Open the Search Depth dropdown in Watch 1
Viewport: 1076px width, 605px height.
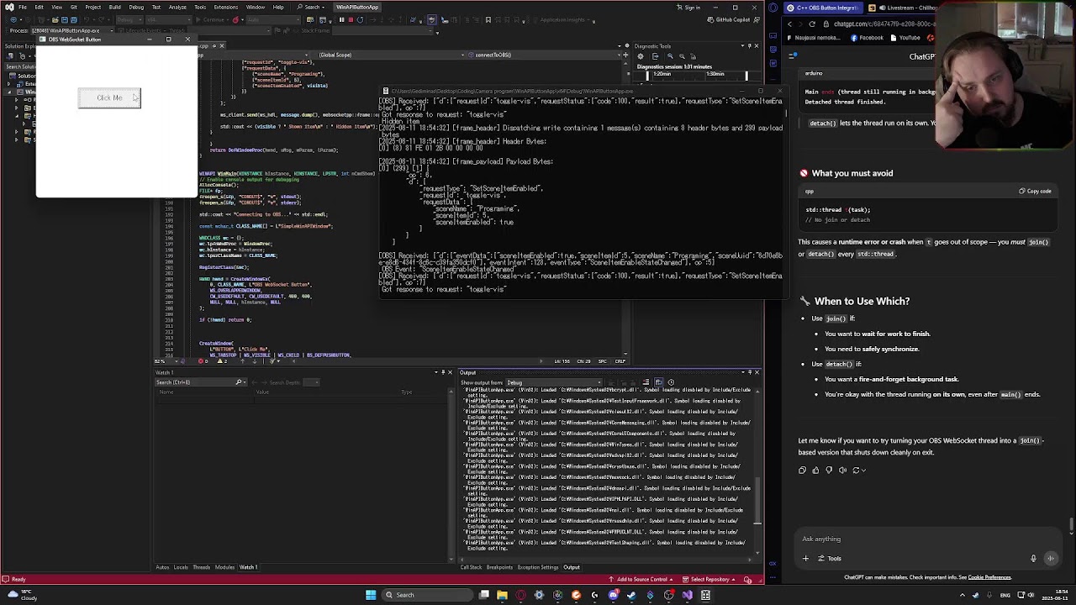coord(312,382)
